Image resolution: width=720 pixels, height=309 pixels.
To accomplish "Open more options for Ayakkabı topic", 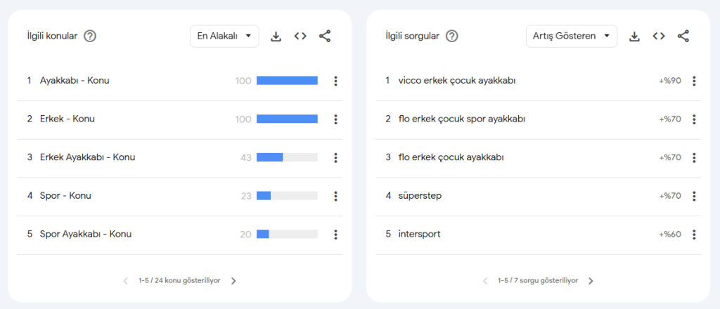I will [x=335, y=81].
